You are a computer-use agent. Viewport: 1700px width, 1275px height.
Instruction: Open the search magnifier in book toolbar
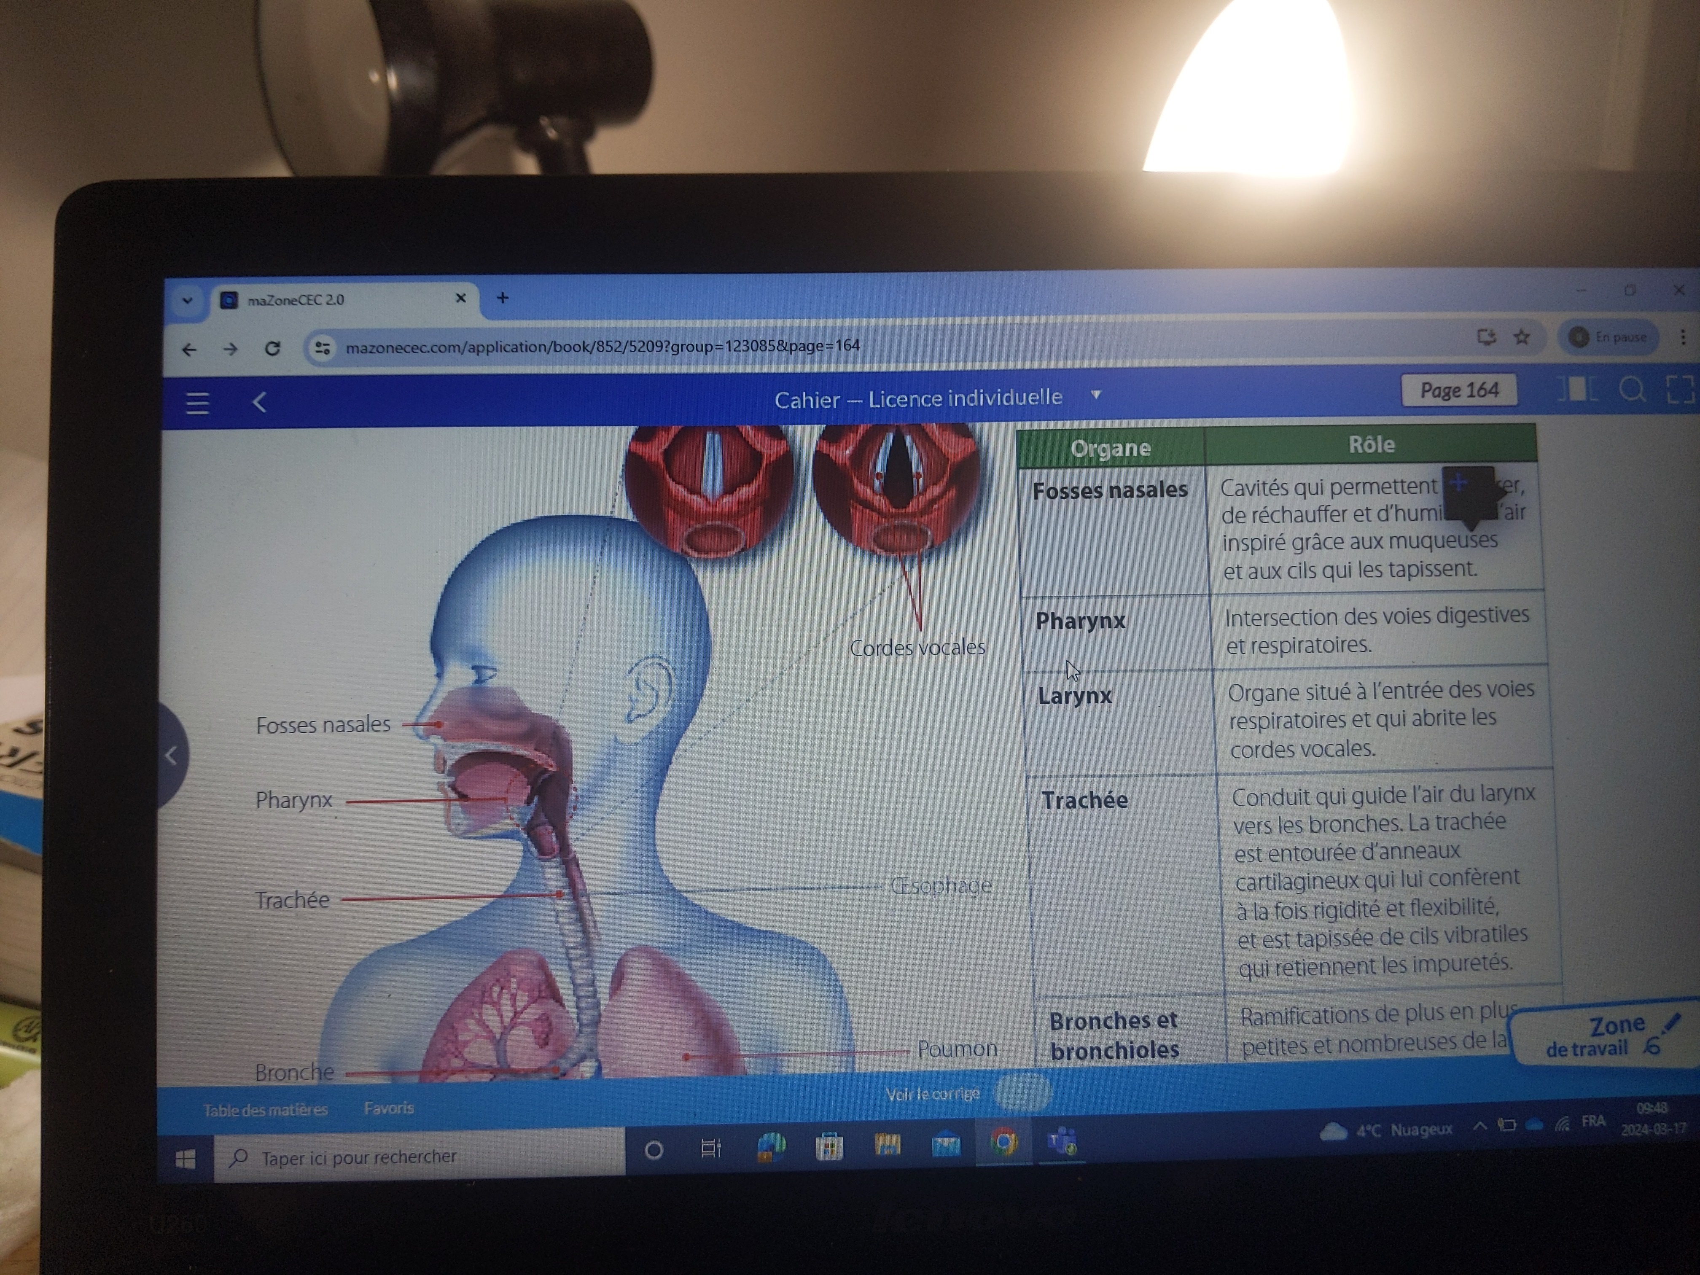[x=1632, y=390]
